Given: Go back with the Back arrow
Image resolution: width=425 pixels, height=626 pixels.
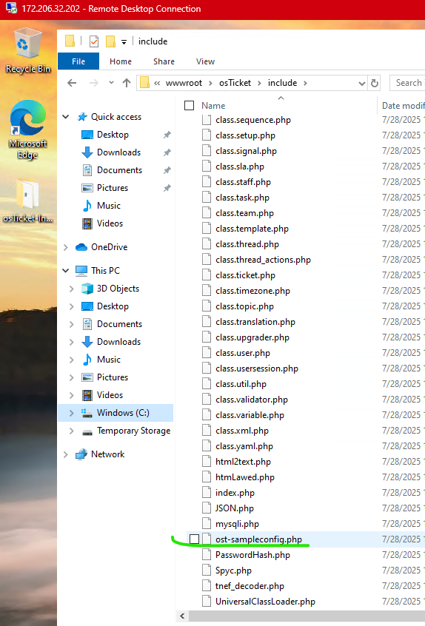Looking at the screenshot, I should pos(72,83).
